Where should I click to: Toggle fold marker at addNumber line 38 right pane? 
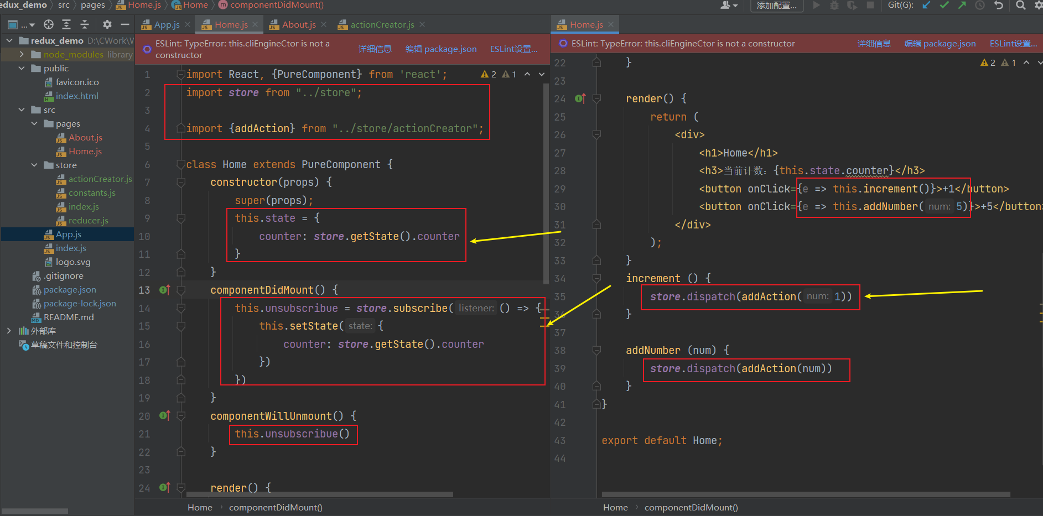pos(596,350)
